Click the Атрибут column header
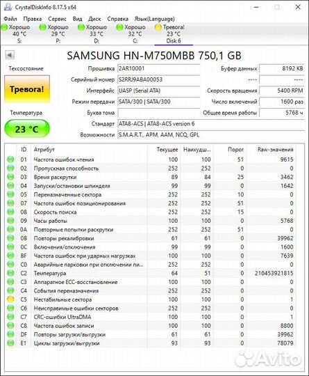 89,150
